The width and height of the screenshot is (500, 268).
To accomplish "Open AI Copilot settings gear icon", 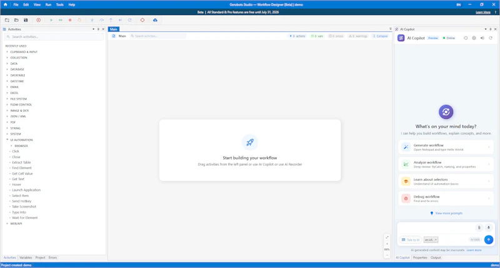I will pyautogui.click(x=474, y=38).
